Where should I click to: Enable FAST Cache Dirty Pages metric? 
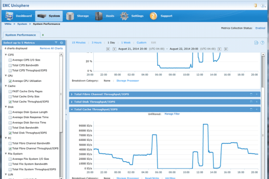click(10, 91)
